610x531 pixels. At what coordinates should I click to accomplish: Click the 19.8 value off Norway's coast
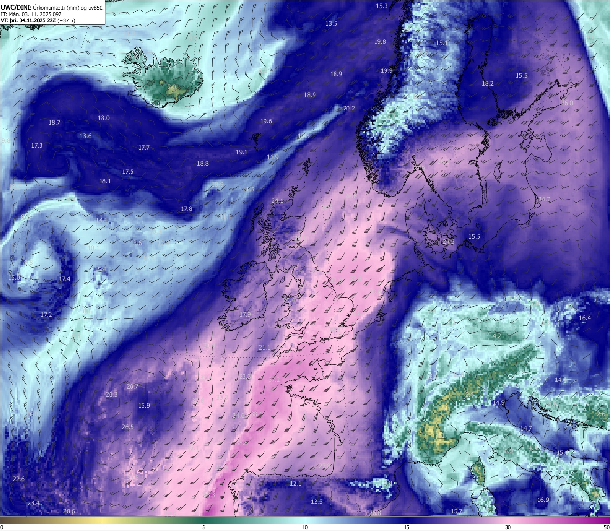(x=380, y=42)
